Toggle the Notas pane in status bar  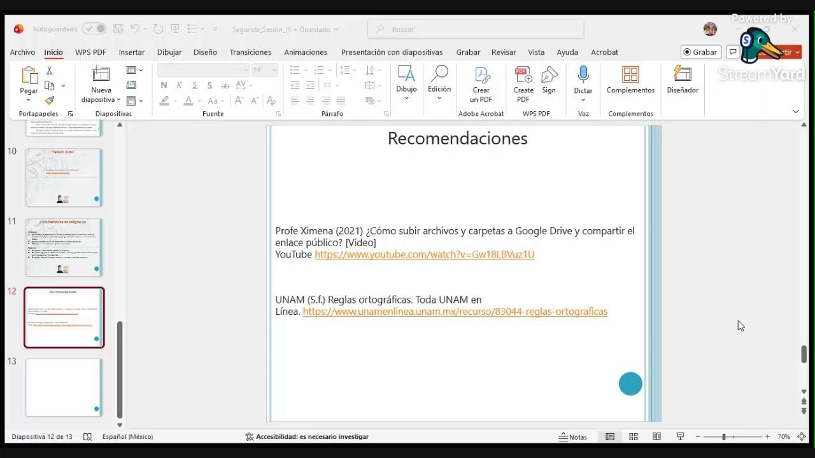[x=573, y=437]
